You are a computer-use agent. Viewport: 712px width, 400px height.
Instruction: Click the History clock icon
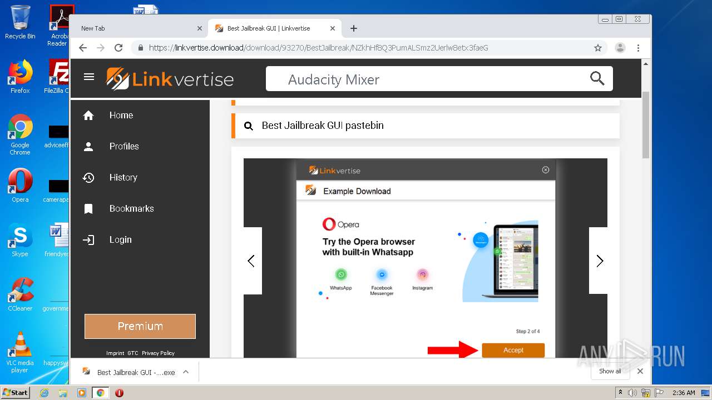[88, 178]
